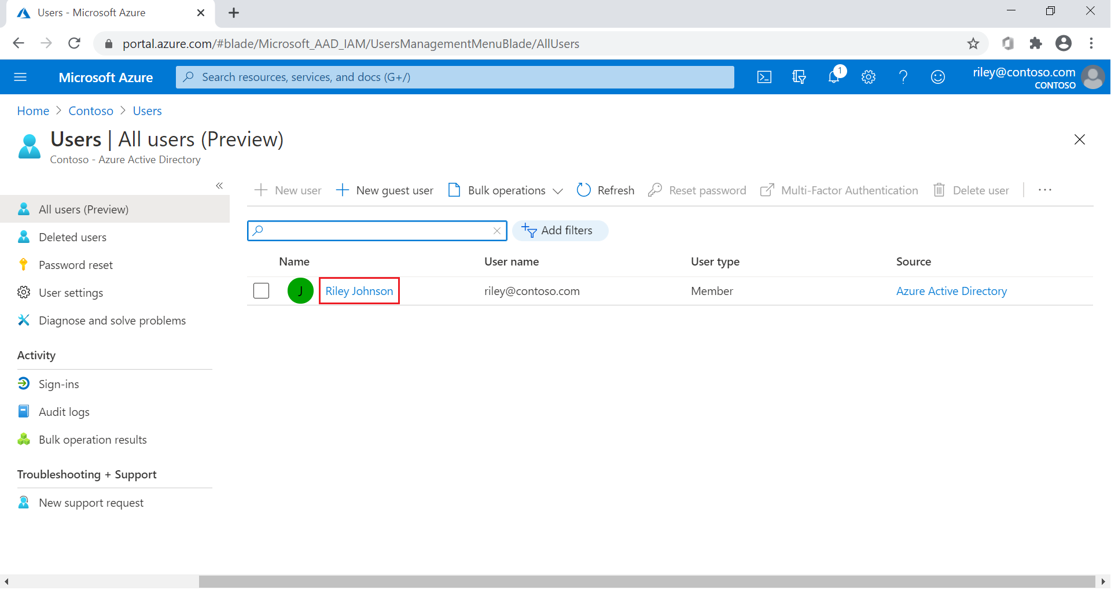Sort by the Name column header
The width and height of the screenshot is (1111, 590).
click(294, 261)
